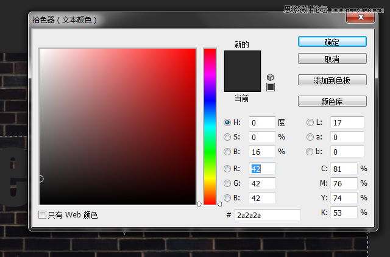This screenshot has width=390, height=257.
Task: Click the 当前 current color preview swatch
Action: (243, 82)
